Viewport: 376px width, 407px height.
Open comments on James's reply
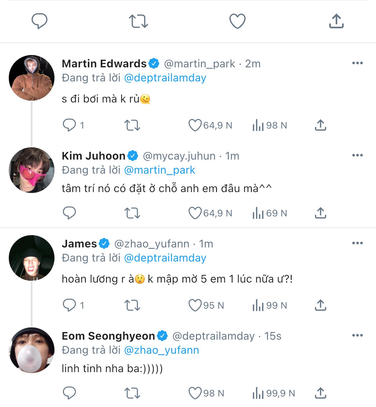coord(69,305)
